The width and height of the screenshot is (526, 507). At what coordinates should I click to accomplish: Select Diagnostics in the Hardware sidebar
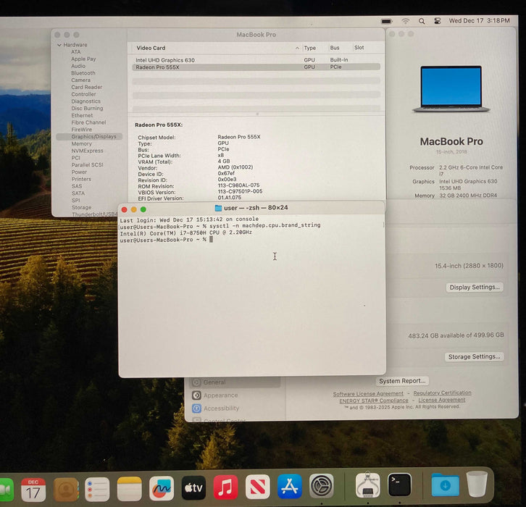[x=86, y=101]
